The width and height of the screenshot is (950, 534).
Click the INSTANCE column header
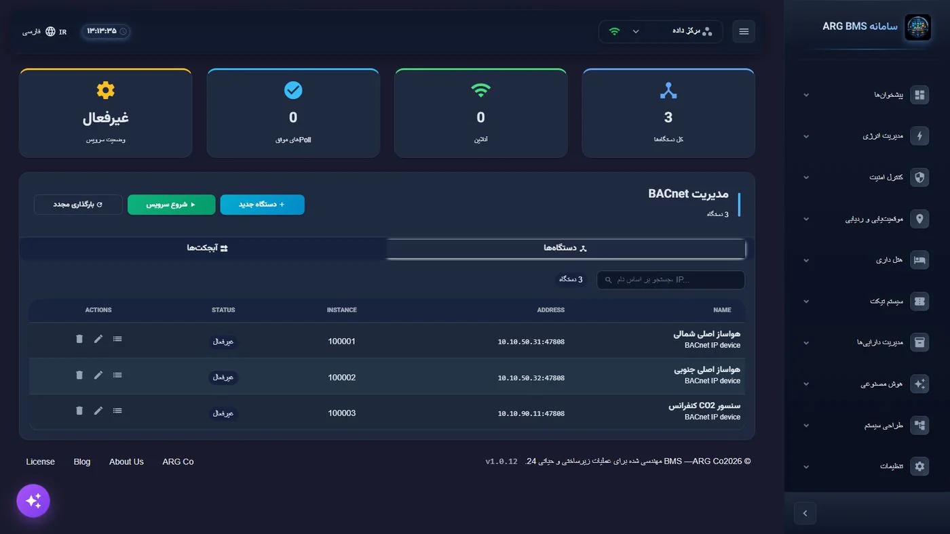point(342,310)
